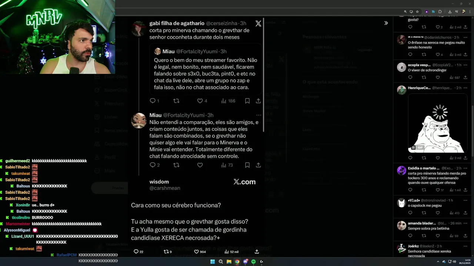The height and width of the screenshot is (266, 474).
Task: Like the odanielchurros reply with 4 likes
Action: click(437, 54)
